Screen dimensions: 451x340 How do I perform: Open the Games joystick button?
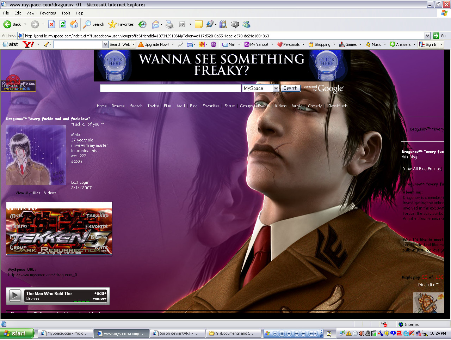click(x=348, y=44)
